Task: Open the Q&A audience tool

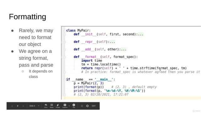Action: click(x=46, y=106)
